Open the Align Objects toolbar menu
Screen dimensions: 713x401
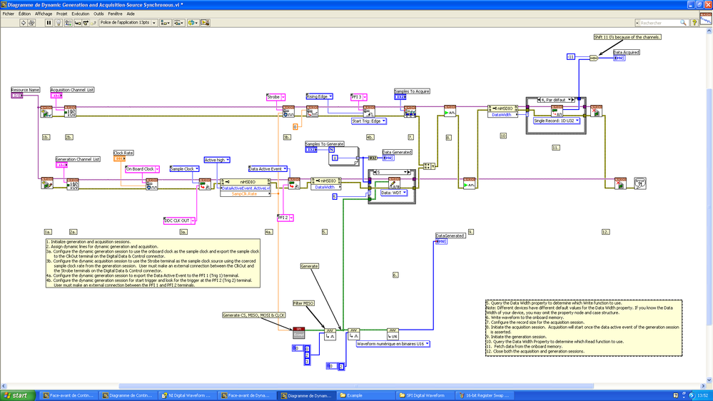[x=166, y=23]
